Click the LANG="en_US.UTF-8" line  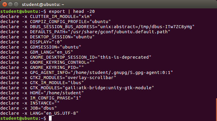click(39, 113)
